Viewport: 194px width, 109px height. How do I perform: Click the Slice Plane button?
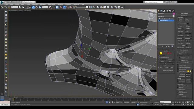coord(180,31)
